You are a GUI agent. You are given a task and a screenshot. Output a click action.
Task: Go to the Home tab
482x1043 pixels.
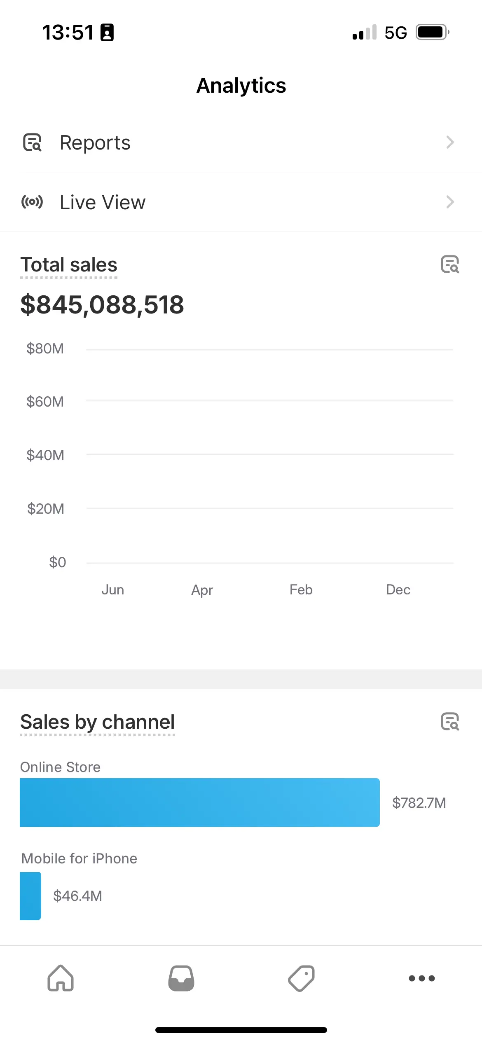click(61, 978)
